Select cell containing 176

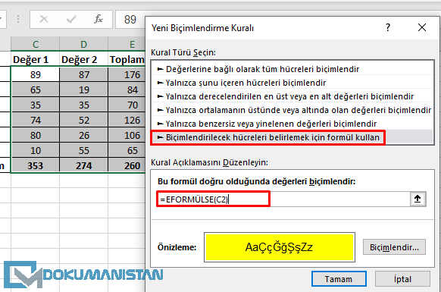127,74
